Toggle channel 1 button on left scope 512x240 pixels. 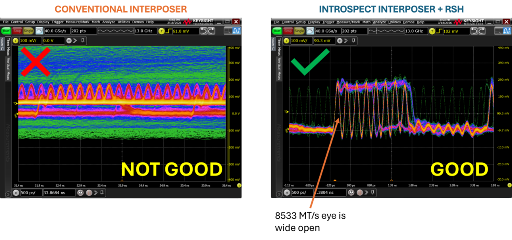[x=15, y=40]
